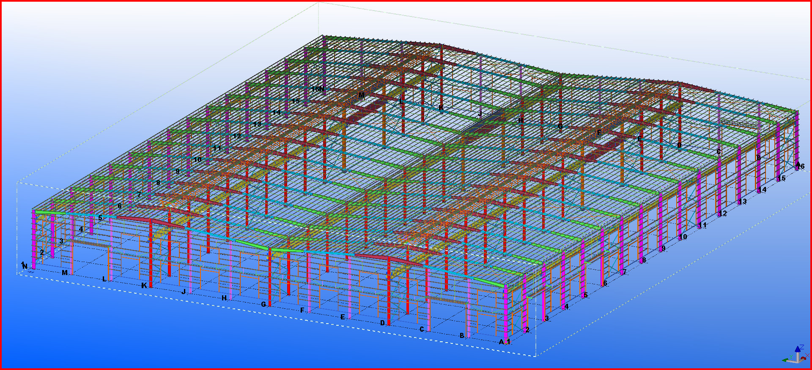Image resolution: width=812 pixels, height=370 pixels.
Task: Select grid label K on the front edge
Action: click(x=144, y=286)
